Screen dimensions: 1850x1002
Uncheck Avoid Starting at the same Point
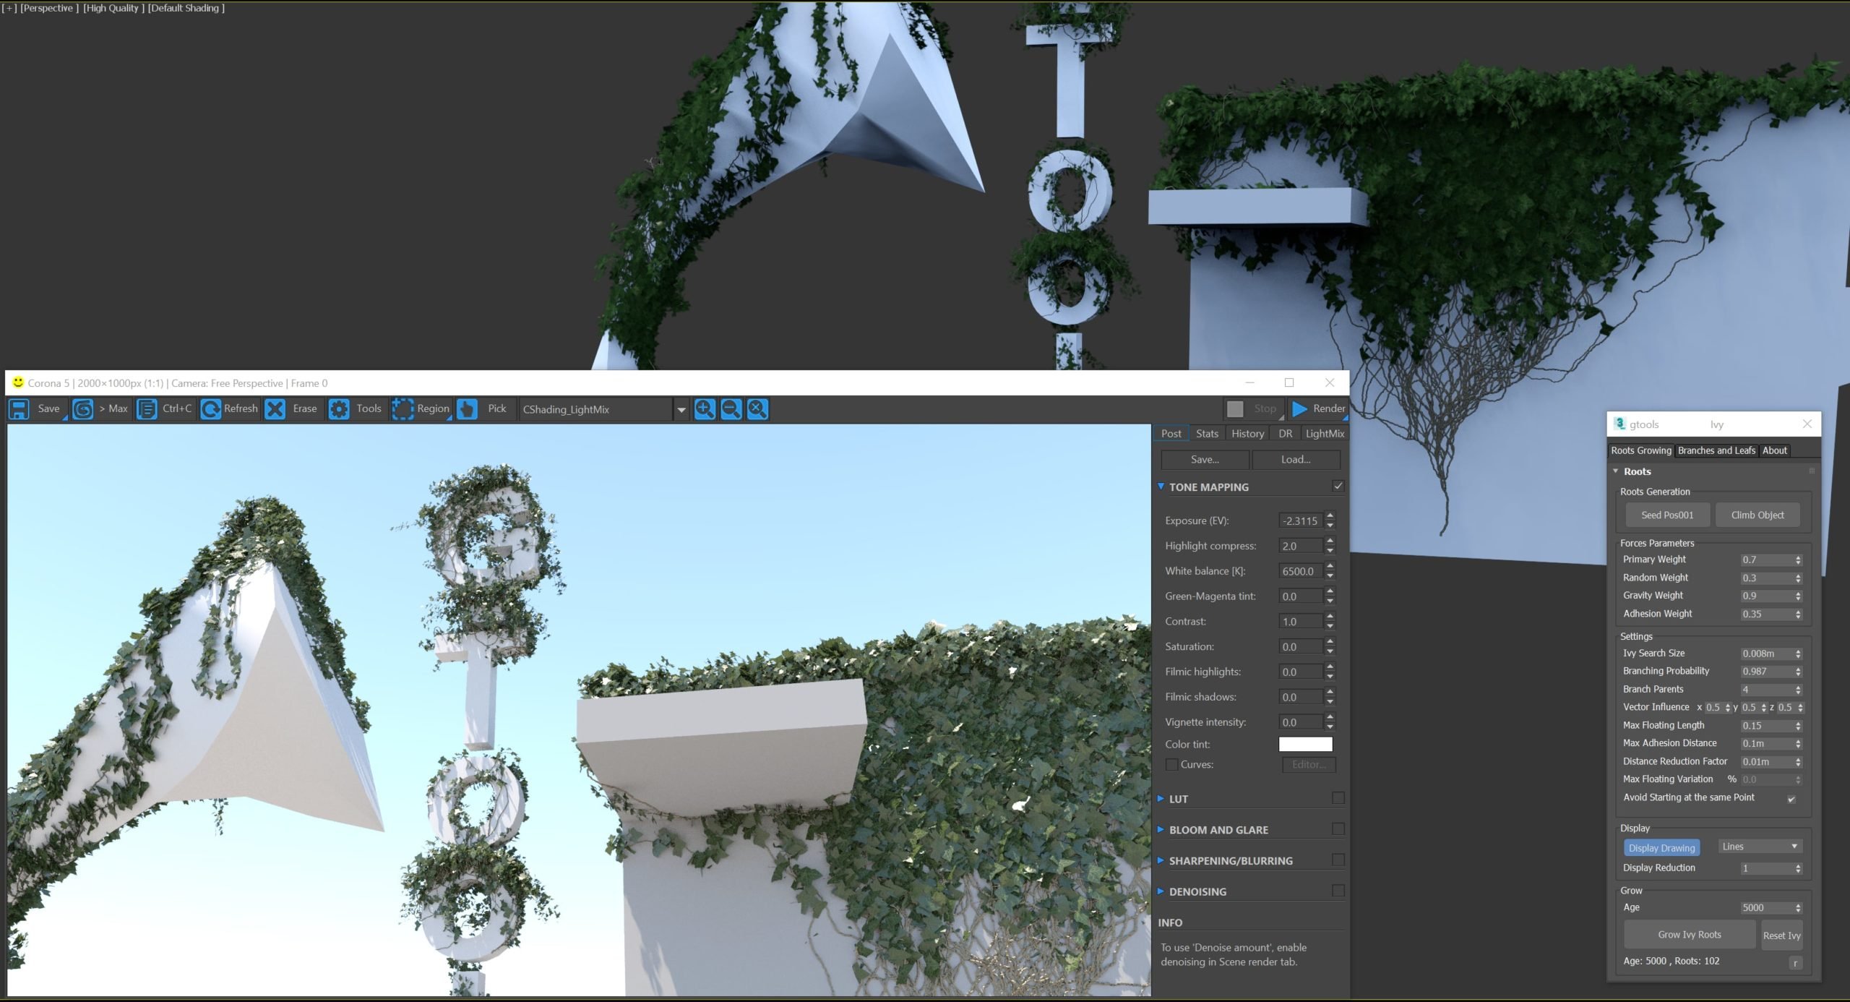1791,799
